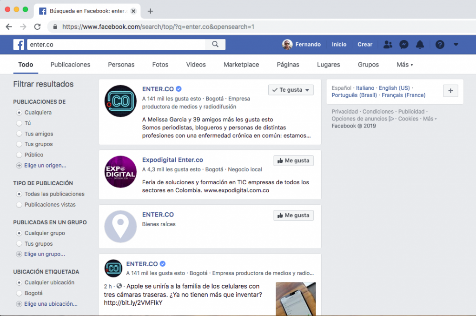Open the bit.ly link in the post
Image resolution: width=476 pixels, height=316 pixels.
click(133, 303)
